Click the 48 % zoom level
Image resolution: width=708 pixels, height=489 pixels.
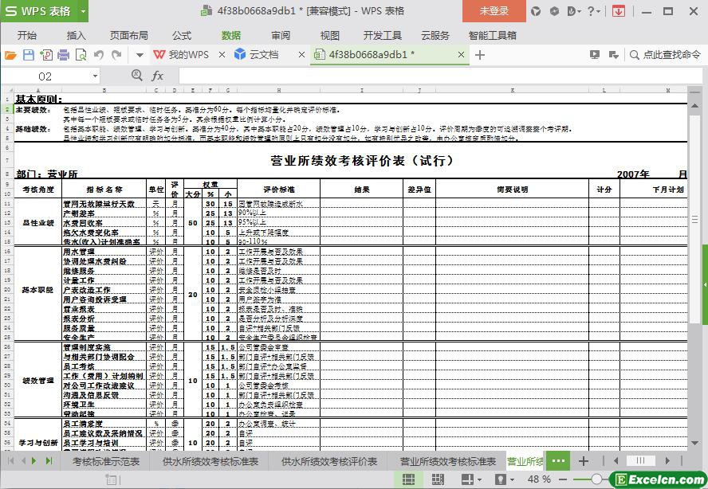(539, 479)
